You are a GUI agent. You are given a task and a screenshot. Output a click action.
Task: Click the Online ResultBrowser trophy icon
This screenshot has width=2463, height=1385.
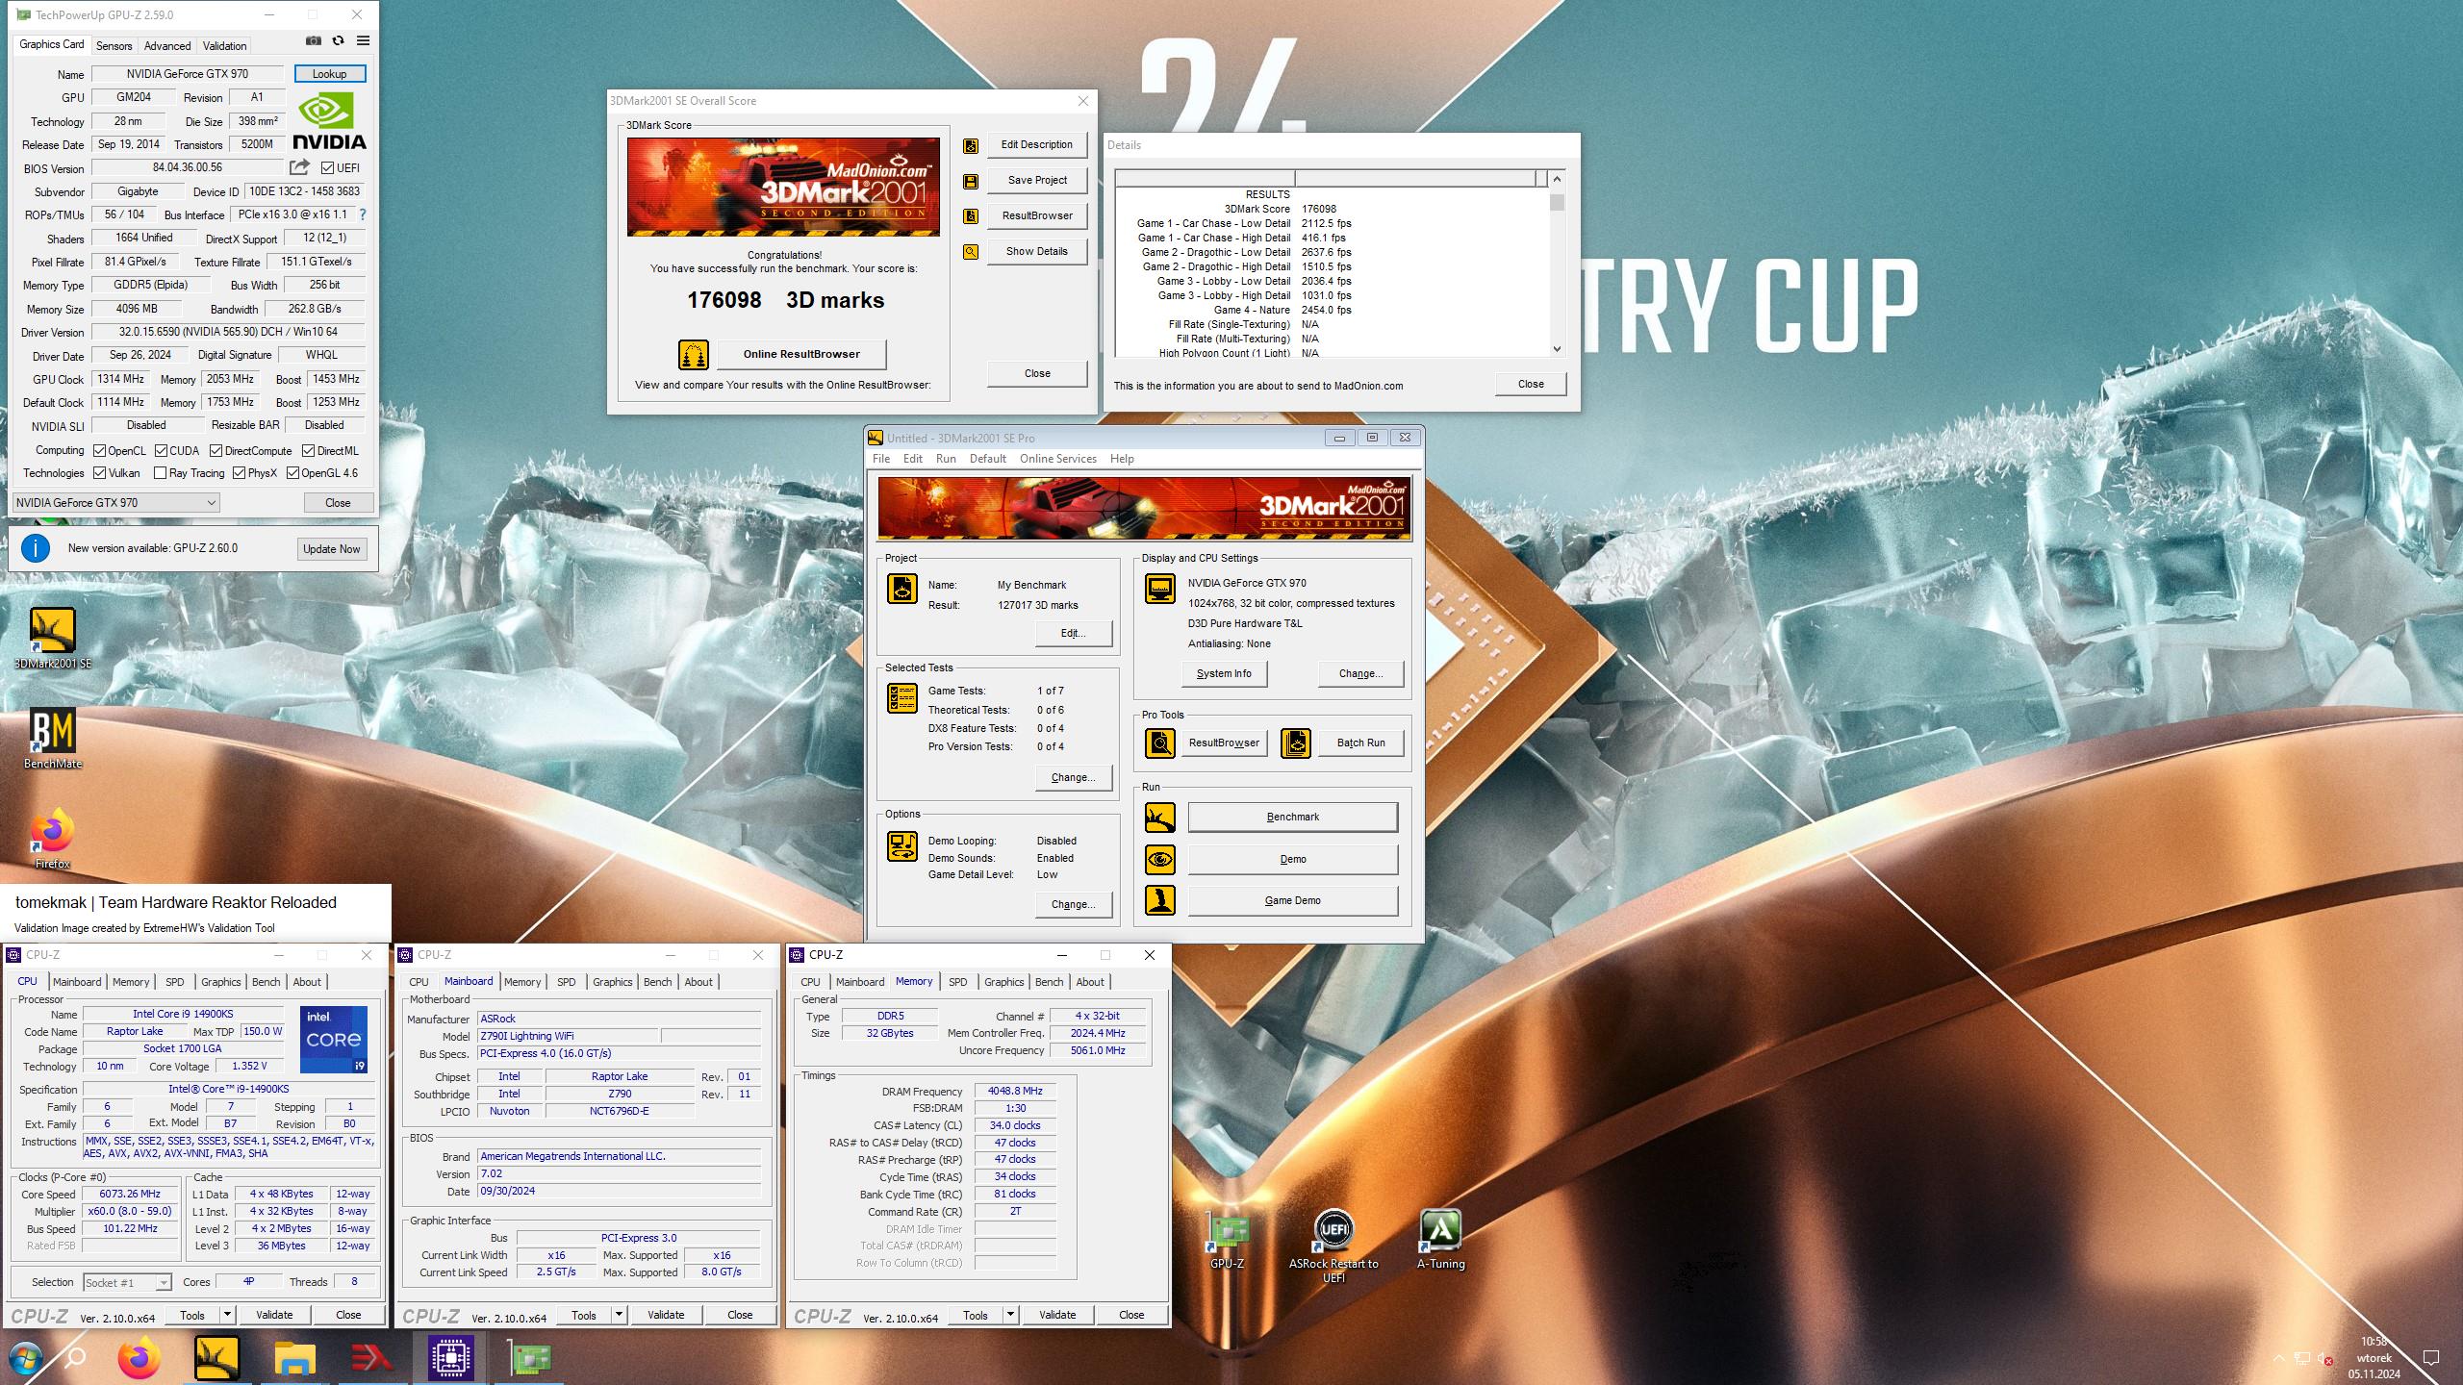tap(694, 354)
